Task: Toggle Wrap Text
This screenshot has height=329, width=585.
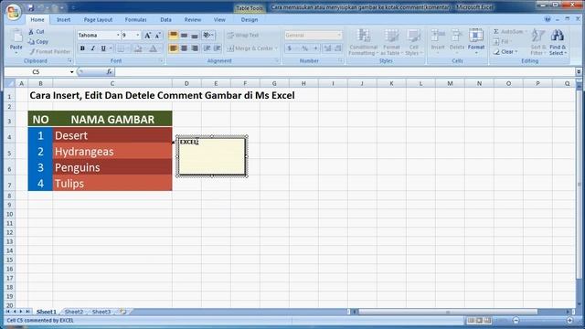Action: click(x=242, y=35)
